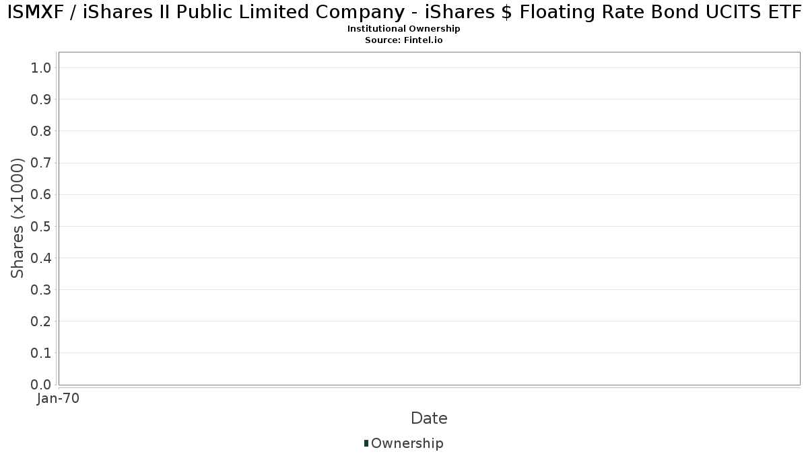This screenshot has width=808, height=454.
Task: Click the Jan-70 x-axis tick label
Action: pyautogui.click(x=59, y=398)
